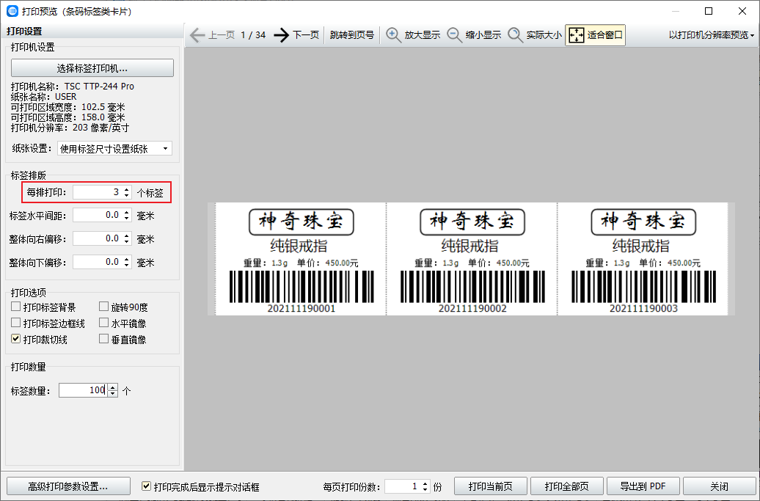Image resolution: width=760 pixels, height=501 pixels.
Task: Decrease 整体向下偏移 value
Action: [x=126, y=266]
